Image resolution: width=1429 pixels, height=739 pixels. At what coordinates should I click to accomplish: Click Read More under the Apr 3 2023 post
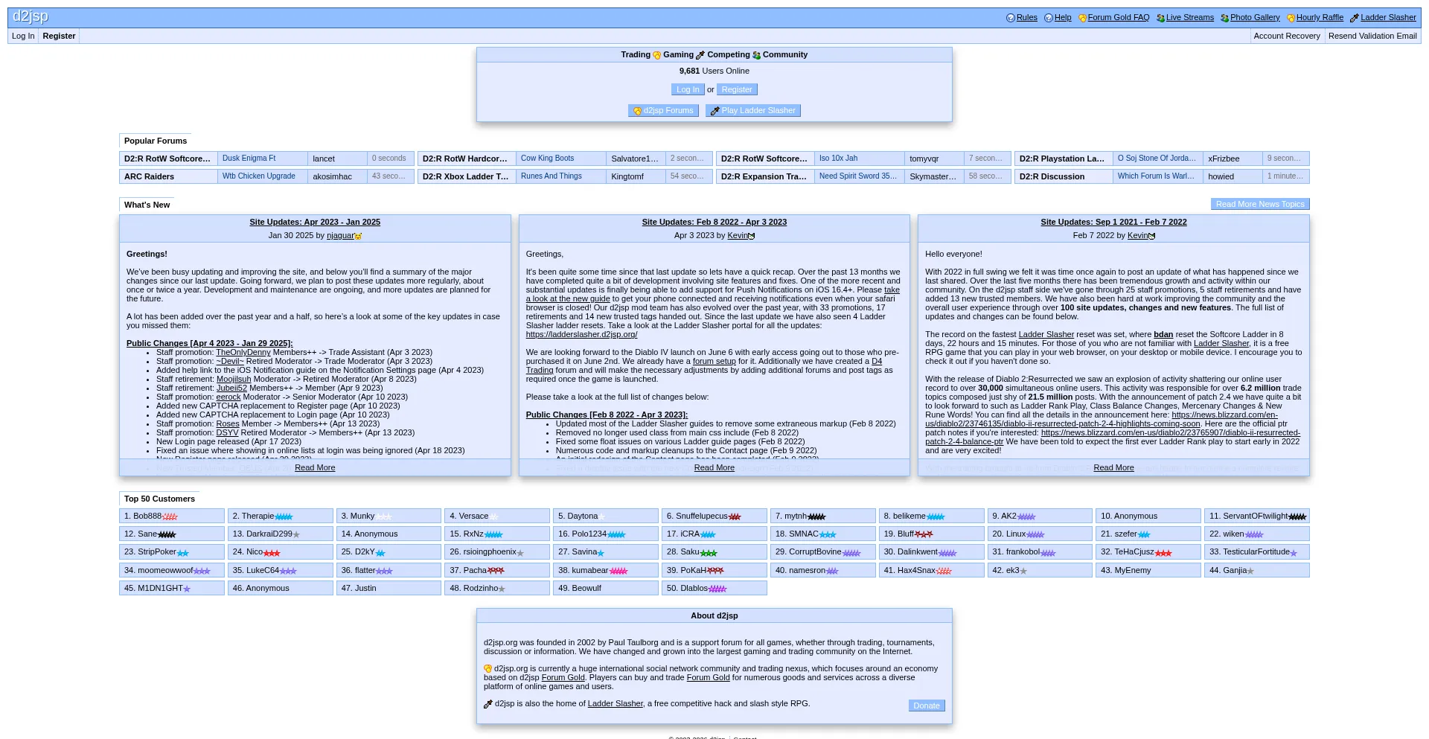714,468
